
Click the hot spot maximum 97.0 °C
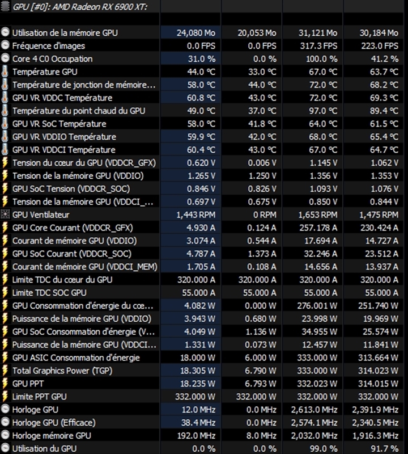coord(323,111)
